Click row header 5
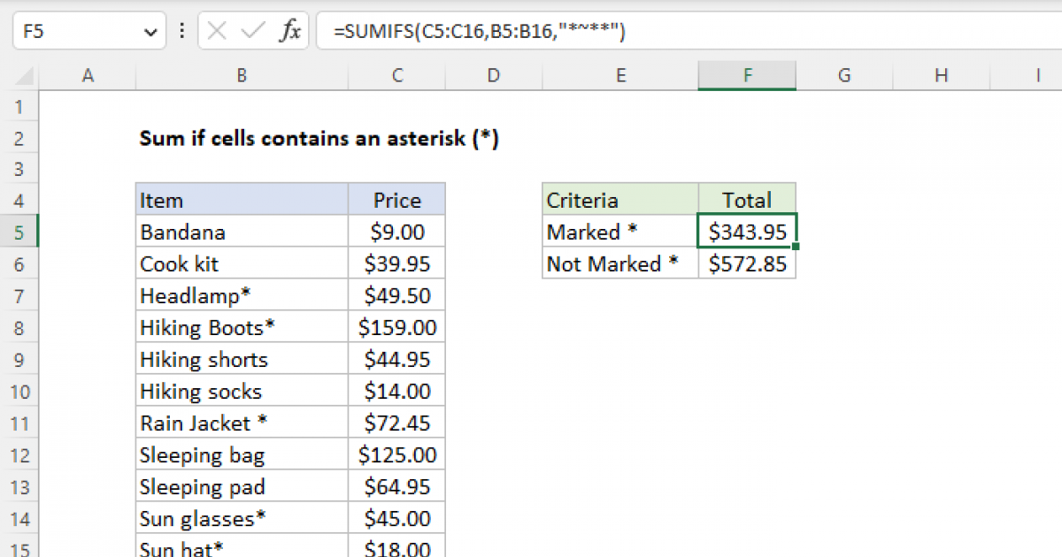 [x=20, y=232]
